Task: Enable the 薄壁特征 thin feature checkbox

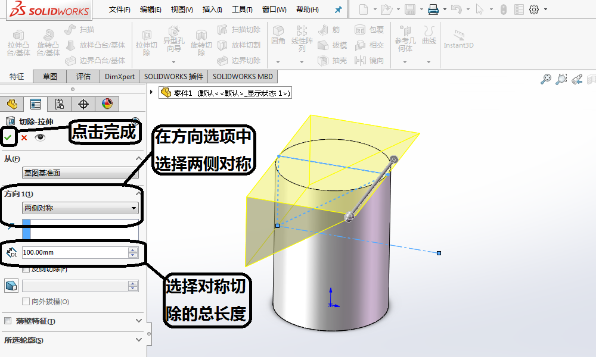Action: tap(8, 321)
